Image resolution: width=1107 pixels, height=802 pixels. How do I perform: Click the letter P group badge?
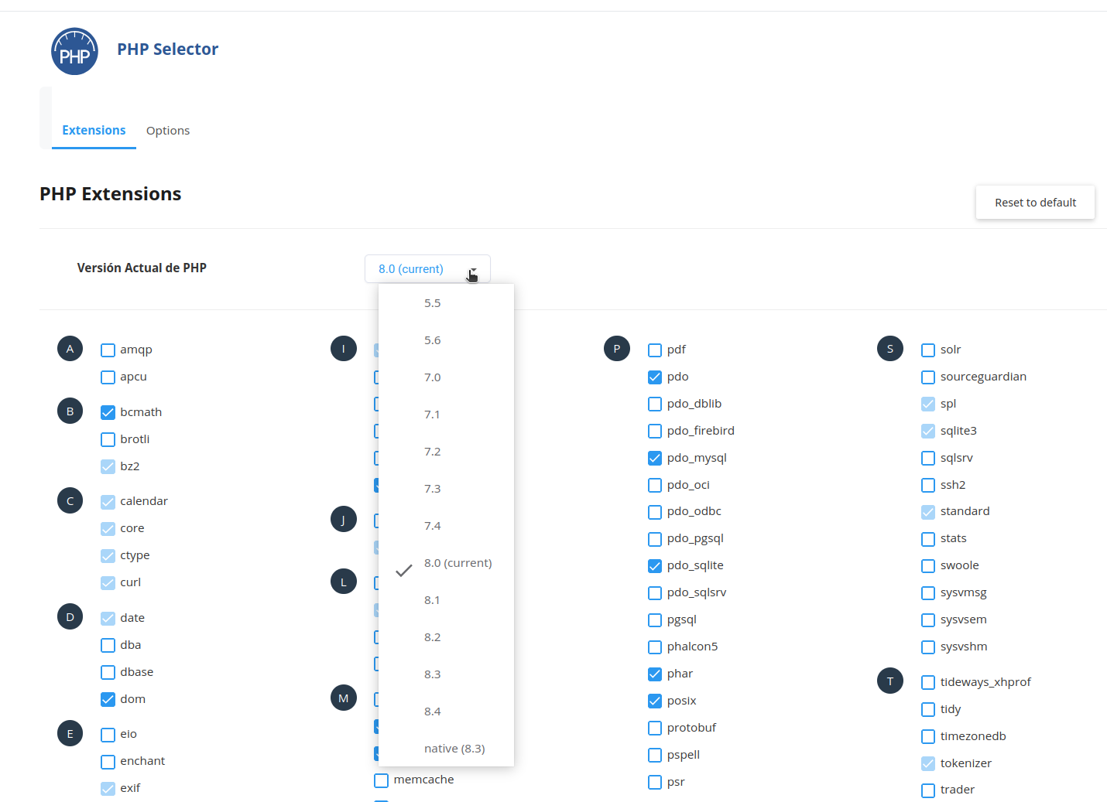pyautogui.click(x=617, y=349)
